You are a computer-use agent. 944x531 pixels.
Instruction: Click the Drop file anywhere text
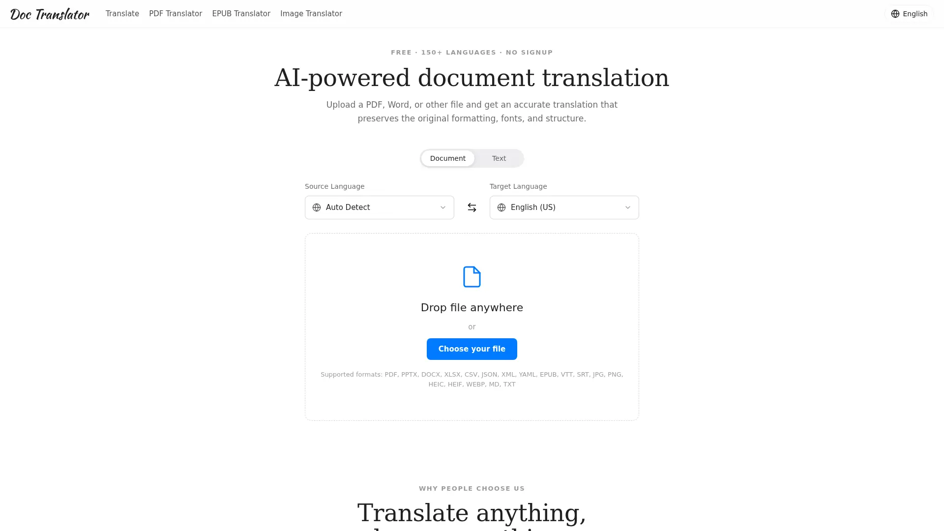[x=472, y=308]
